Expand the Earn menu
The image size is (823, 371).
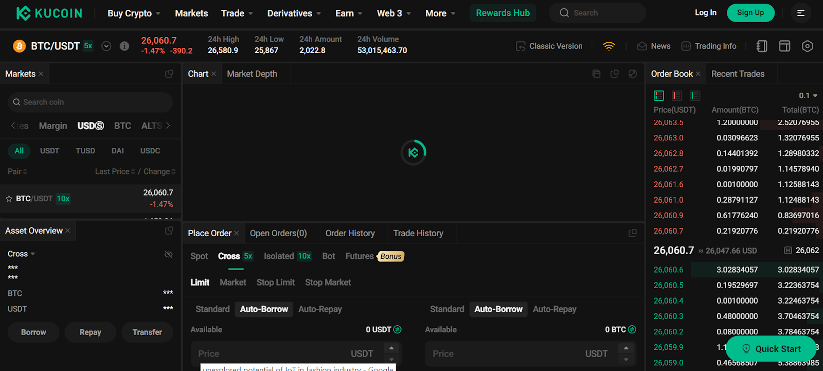point(349,13)
